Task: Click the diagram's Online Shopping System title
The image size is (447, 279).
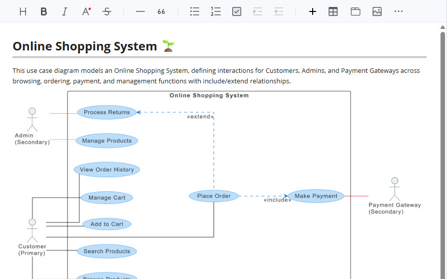Action: pyautogui.click(x=209, y=95)
